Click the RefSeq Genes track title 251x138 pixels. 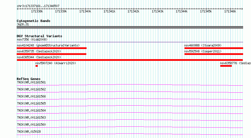point(28,79)
